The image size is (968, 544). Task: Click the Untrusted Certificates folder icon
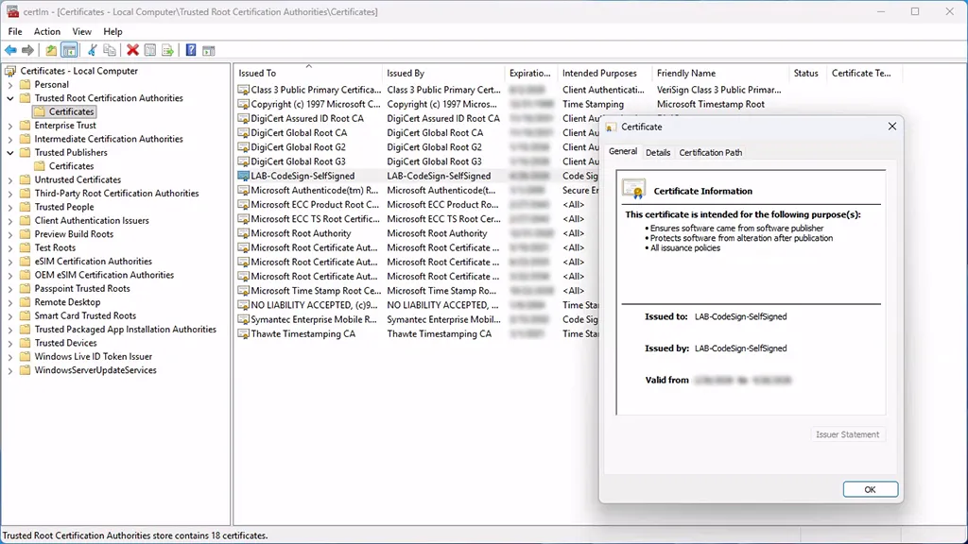[26, 179]
